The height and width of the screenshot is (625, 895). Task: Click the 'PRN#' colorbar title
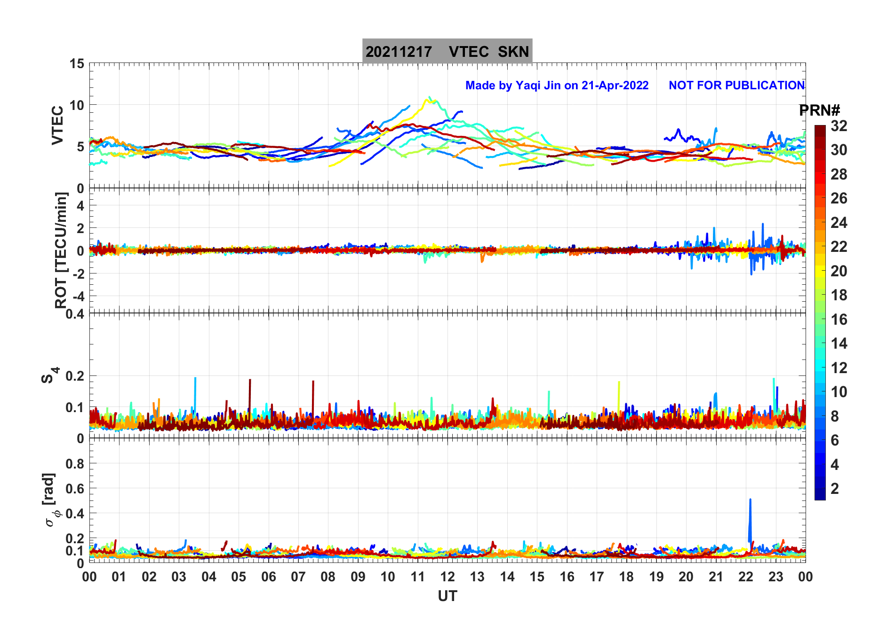(x=819, y=110)
